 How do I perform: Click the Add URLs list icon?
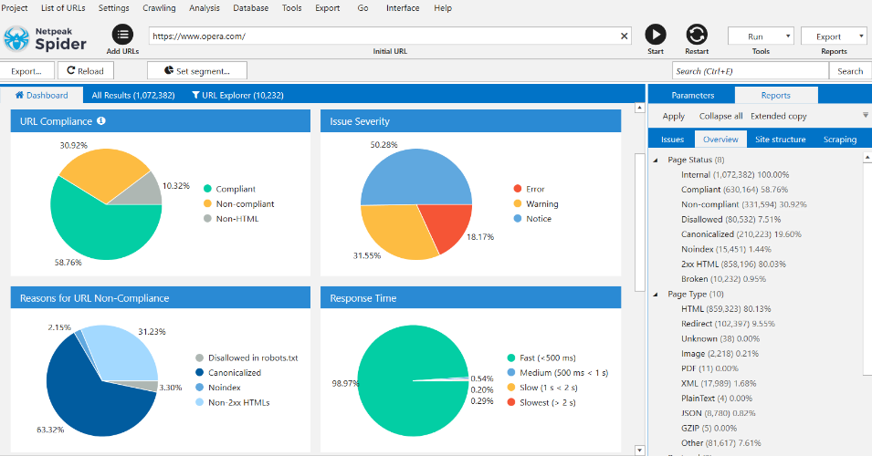click(122, 35)
